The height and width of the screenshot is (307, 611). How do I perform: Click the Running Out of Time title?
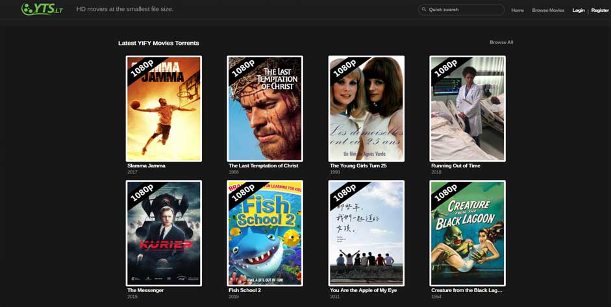(x=456, y=166)
